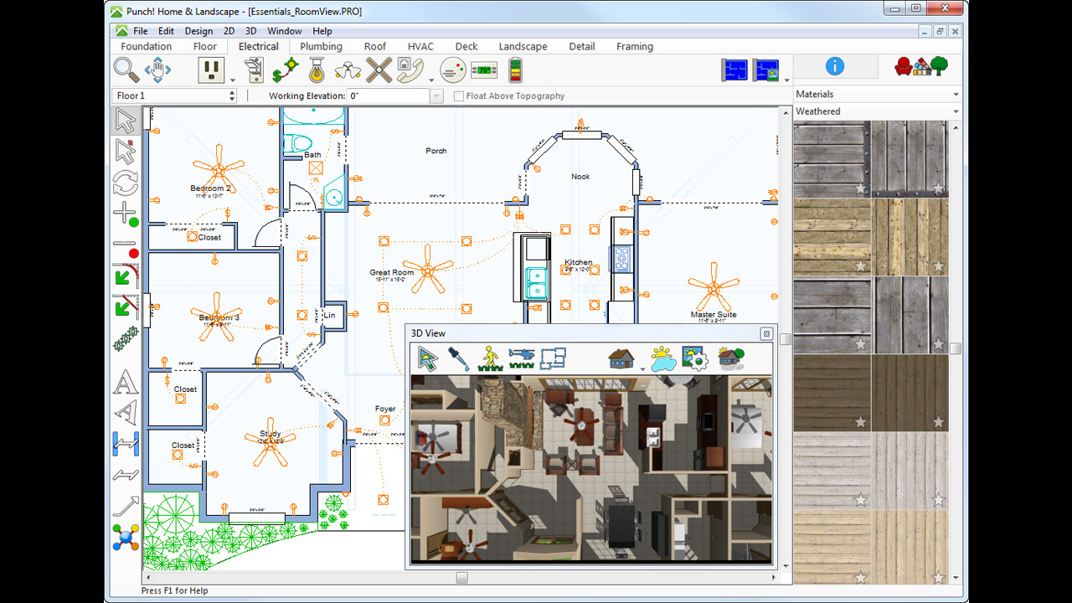Open the Design menu
Viewport: 1072px width, 603px height.
click(x=198, y=31)
